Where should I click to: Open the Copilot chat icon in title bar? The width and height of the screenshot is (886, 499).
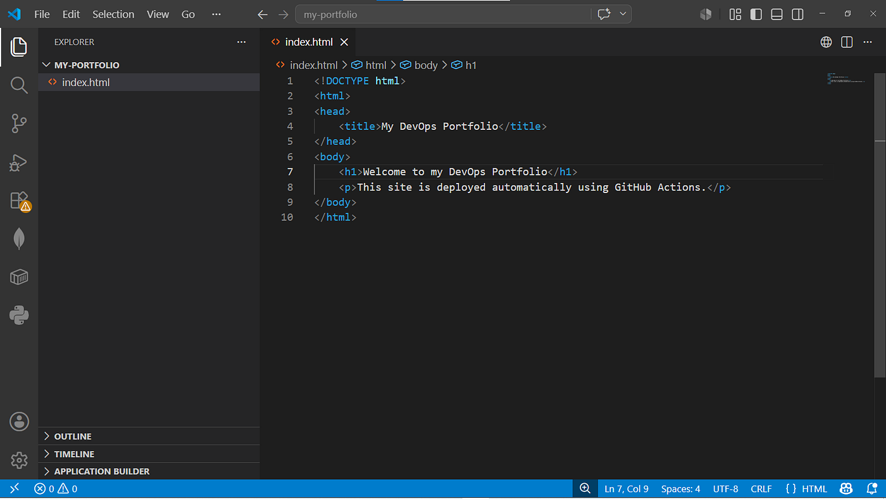[x=604, y=14]
